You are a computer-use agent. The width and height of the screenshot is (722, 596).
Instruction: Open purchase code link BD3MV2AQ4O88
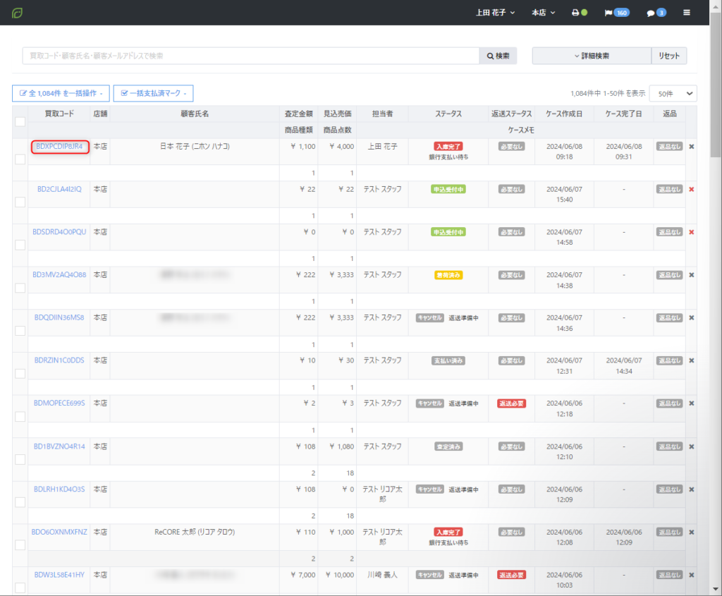pos(59,275)
